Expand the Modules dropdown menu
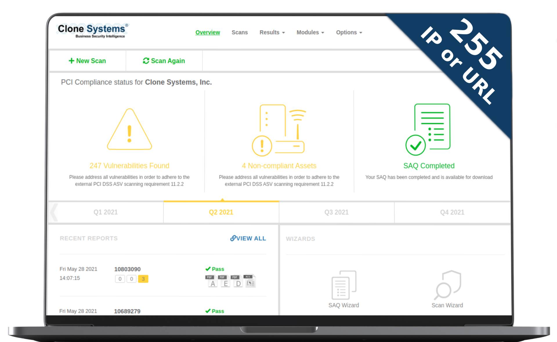Viewport: 557px width, 342px height. tap(310, 32)
